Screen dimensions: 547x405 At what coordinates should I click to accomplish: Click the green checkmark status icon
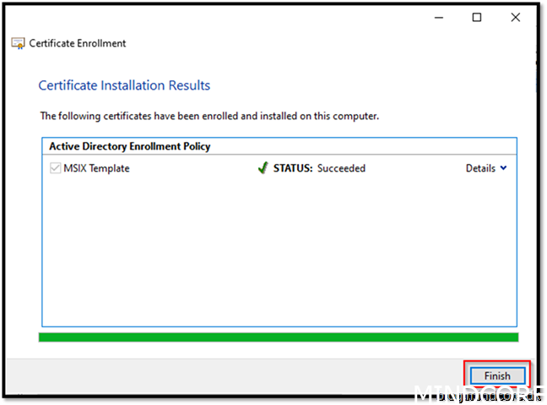point(263,168)
